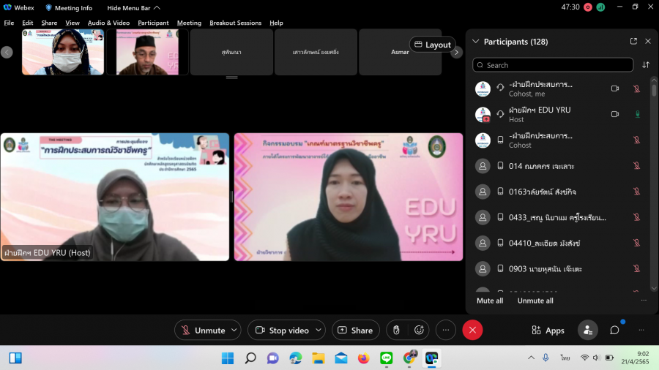This screenshot has width=659, height=370.
Task: Open the reactions smiley icon
Action: pos(419,331)
